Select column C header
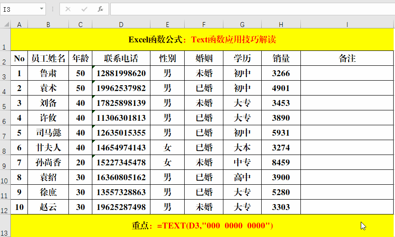Viewport: 395px width, 237px height. pos(80,24)
